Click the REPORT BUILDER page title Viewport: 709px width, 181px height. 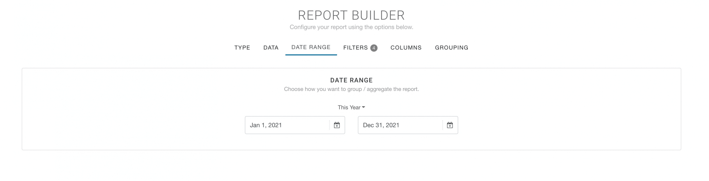pyautogui.click(x=351, y=15)
